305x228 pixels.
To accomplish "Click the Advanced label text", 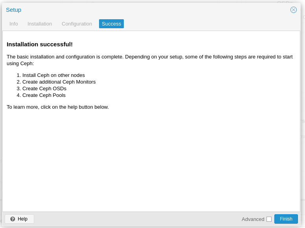I will [x=253, y=219].
